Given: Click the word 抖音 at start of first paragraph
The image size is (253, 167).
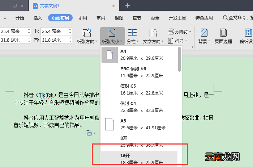Looking at the screenshot, I should (x=29, y=95).
